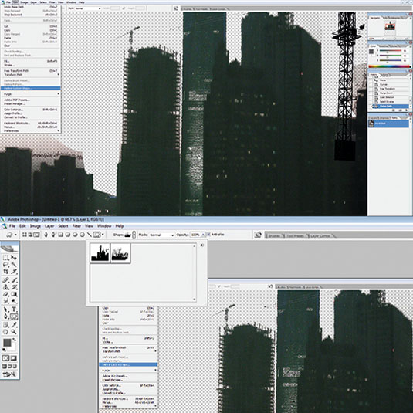Image resolution: width=413 pixels, height=413 pixels.
Task: Select the Dodge tool in toolbox
Action: point(14,301)
